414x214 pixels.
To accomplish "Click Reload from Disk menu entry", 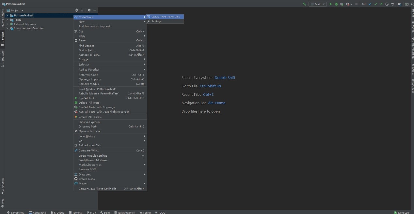I will [x=110, y=146].
